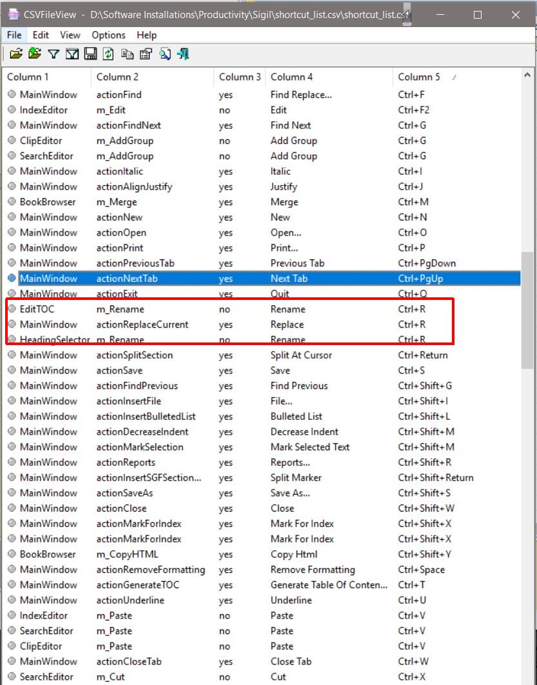Click the row icon beside actionCloseTab
Screen dimensions: 537x685
point(12,660)
